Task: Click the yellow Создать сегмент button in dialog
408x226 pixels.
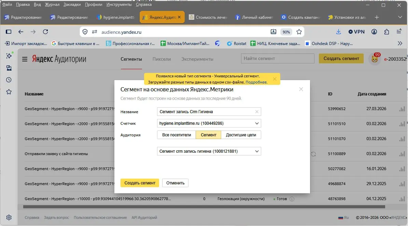Action: coord(140,183)
